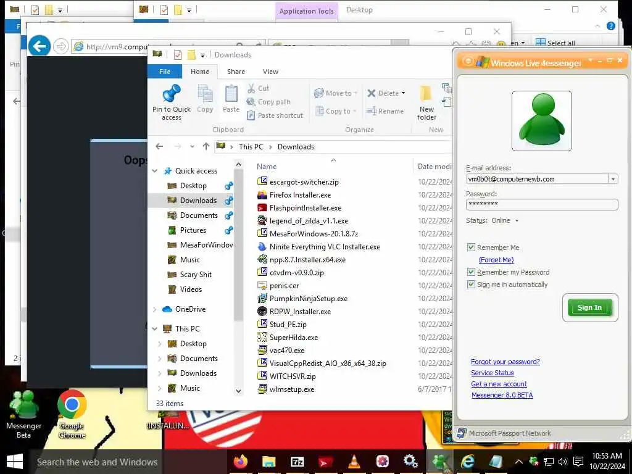Viewport: 632px width, 474px height.
Task: Select SuperHilda.exe file icon
Action: pos(262,337)
